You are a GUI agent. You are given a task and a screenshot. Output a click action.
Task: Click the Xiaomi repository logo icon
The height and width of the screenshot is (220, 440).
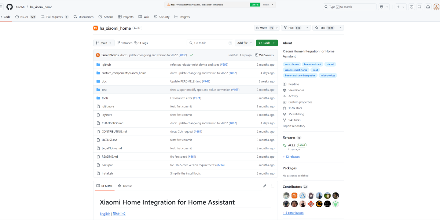(x=95, y=28)
